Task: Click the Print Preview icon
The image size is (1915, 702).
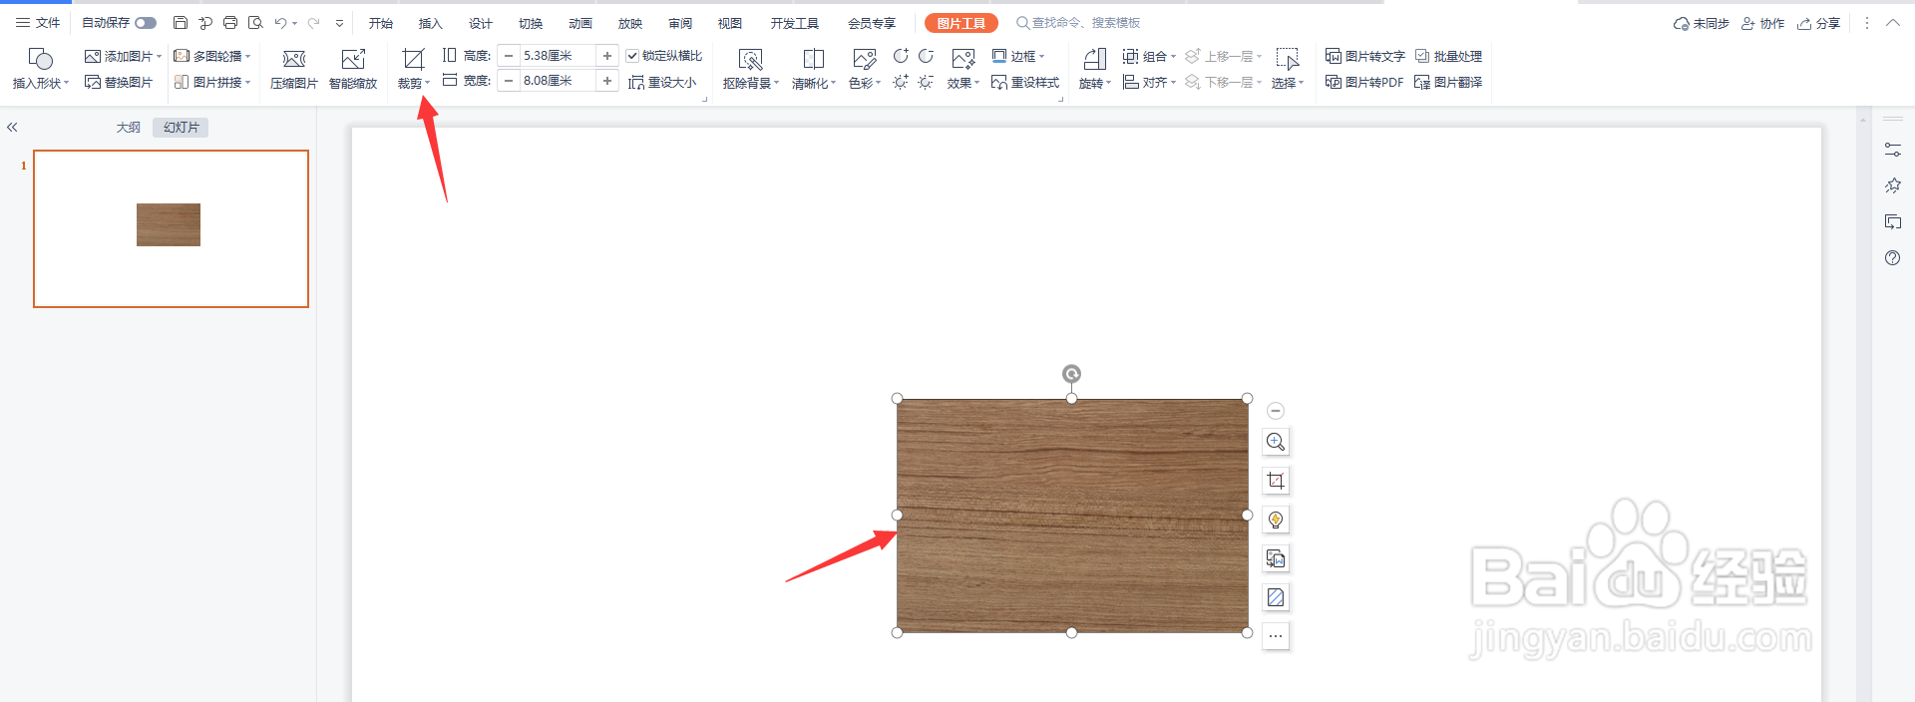Action: click(255, 23)
